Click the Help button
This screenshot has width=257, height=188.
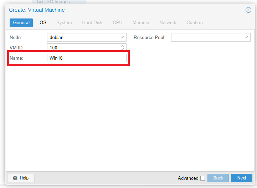pyautogui.click(x=21, y=178)
